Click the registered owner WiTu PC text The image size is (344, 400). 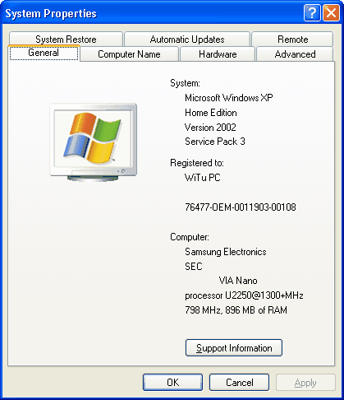pyautogui.click(x=203, y=178)
